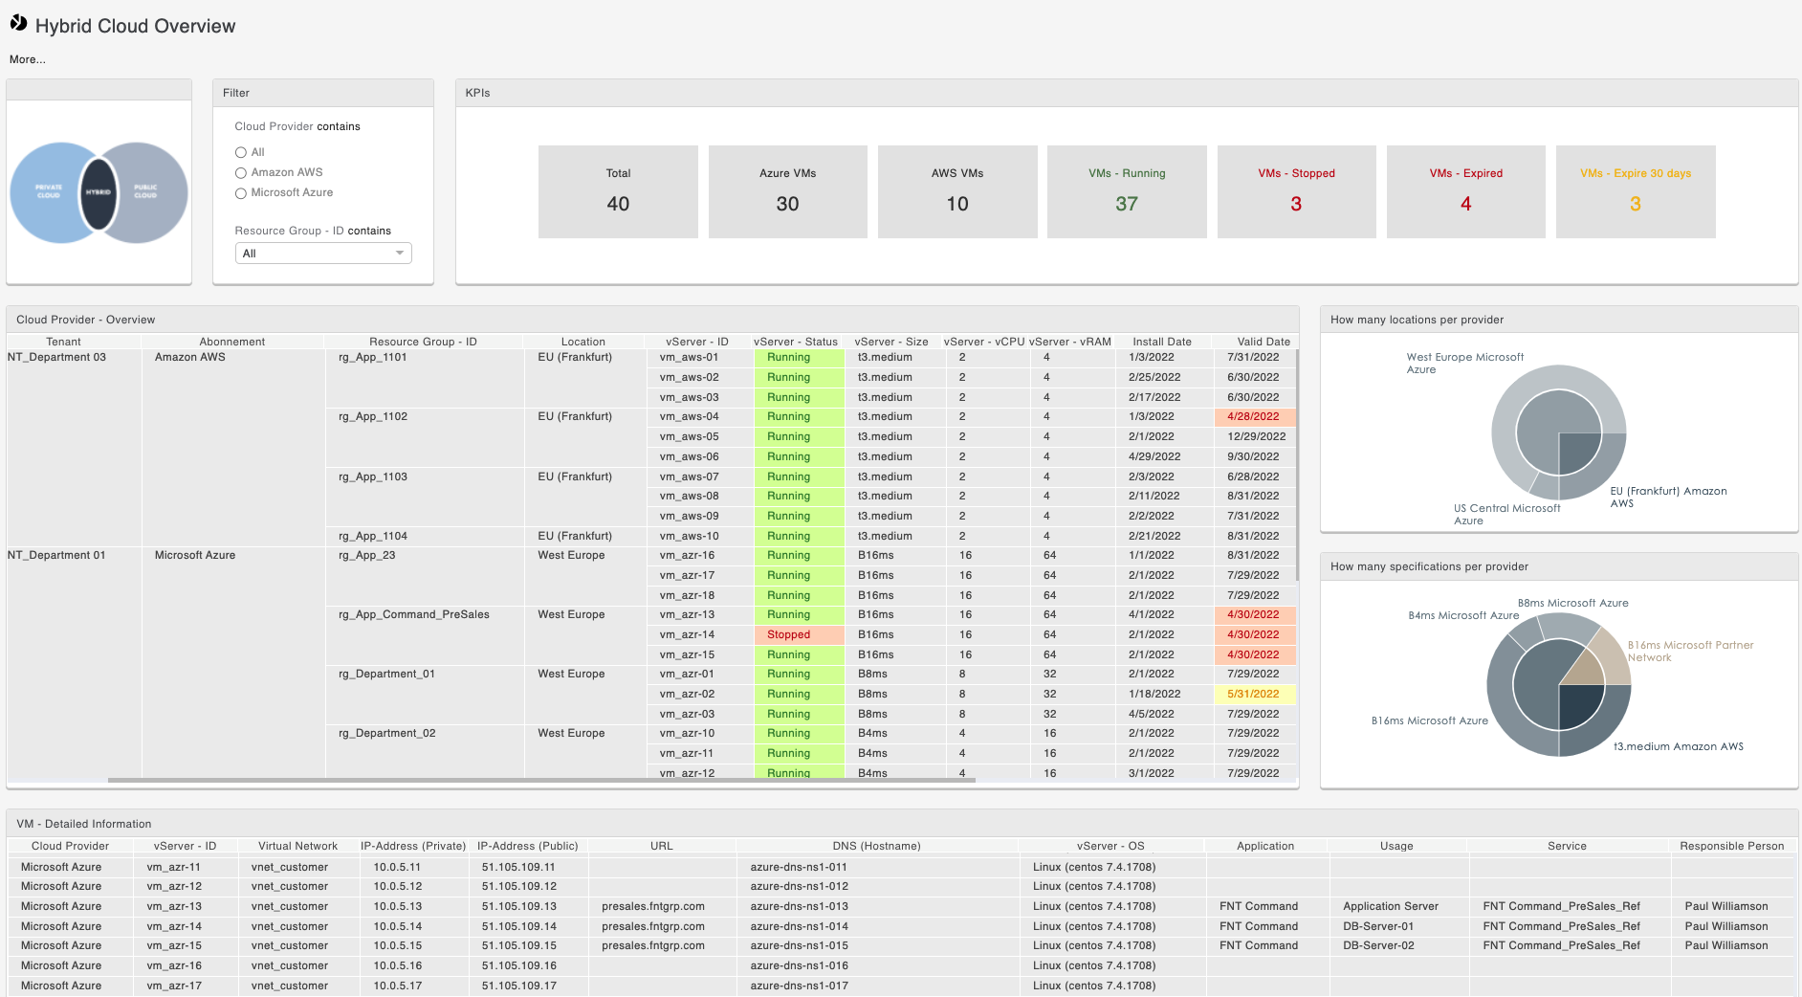Sort by Responsible Person column header
Screen dimensions: 1802x997
click(1731, 846)
